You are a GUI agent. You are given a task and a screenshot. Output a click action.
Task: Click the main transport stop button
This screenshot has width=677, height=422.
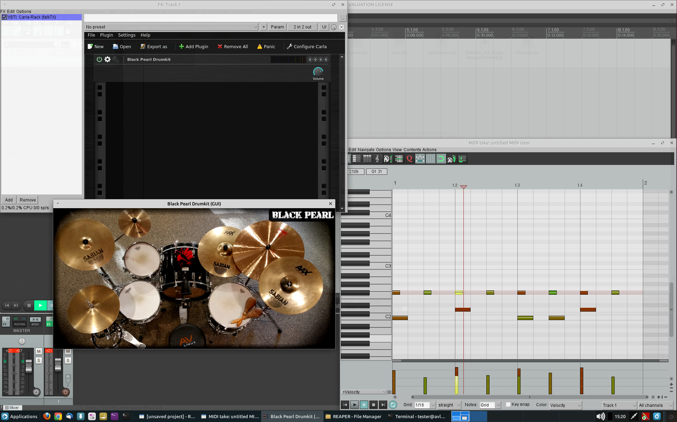(x=29, y=305)
